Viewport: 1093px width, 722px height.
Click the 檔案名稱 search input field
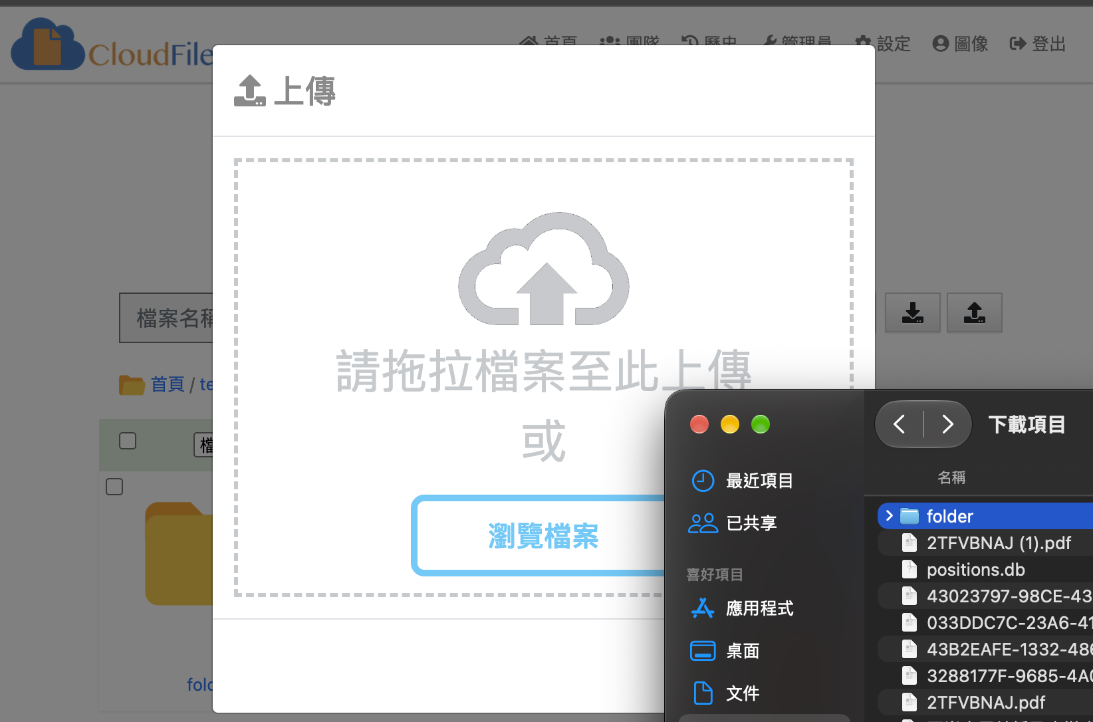point(166,318)
